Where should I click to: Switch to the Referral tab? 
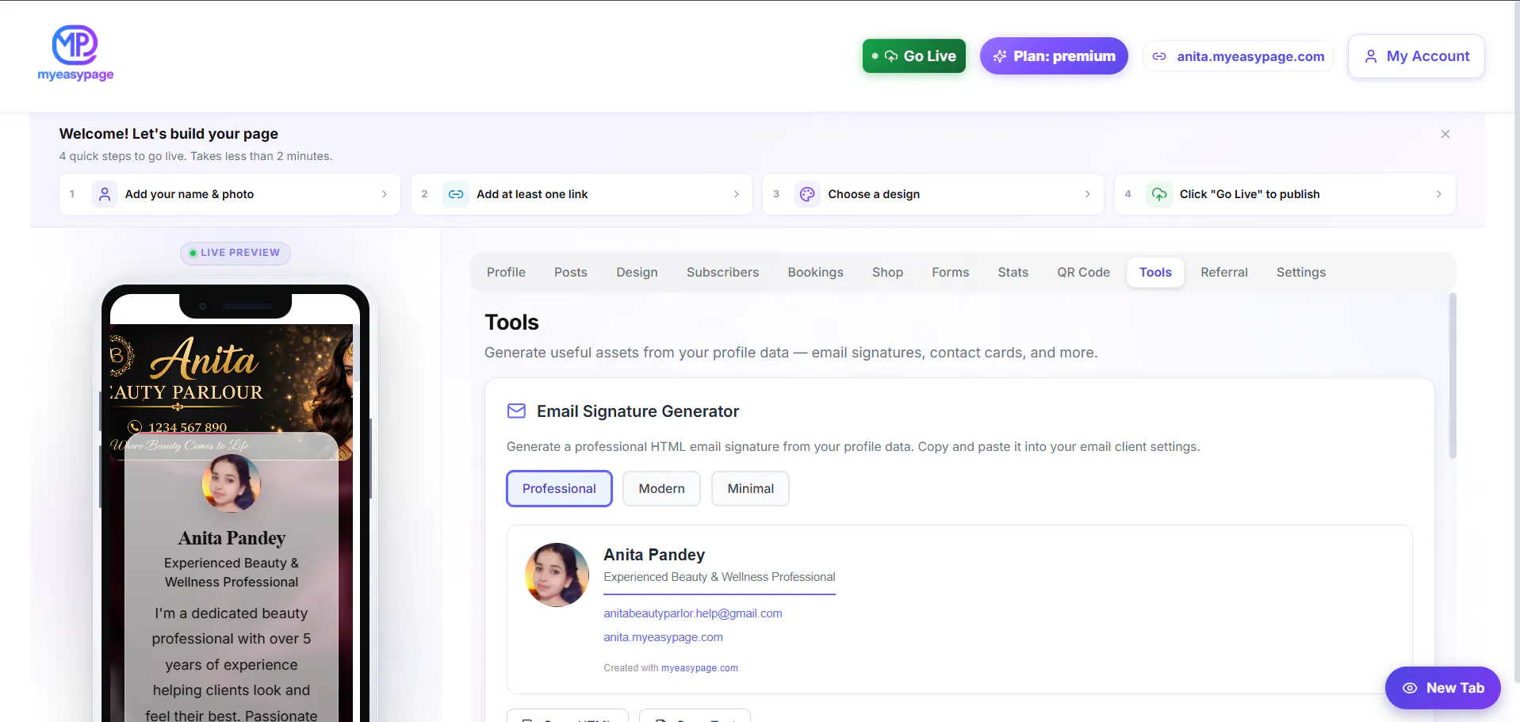(x=1224, y=273)
